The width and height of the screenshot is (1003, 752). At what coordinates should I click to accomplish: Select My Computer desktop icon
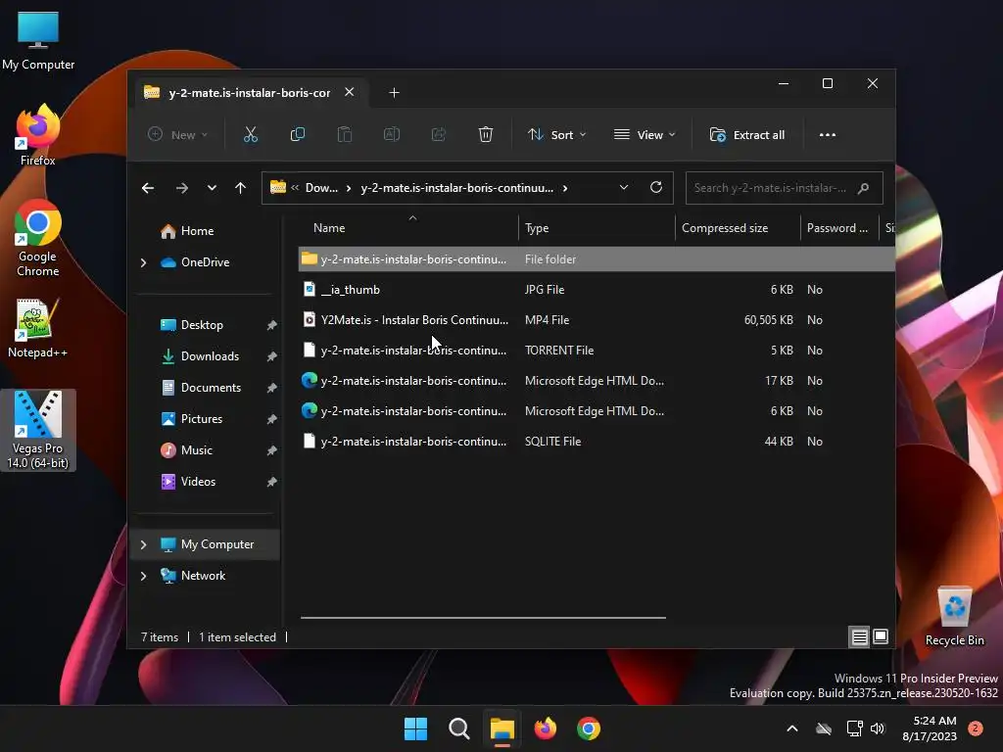click(x=38, y=41)
